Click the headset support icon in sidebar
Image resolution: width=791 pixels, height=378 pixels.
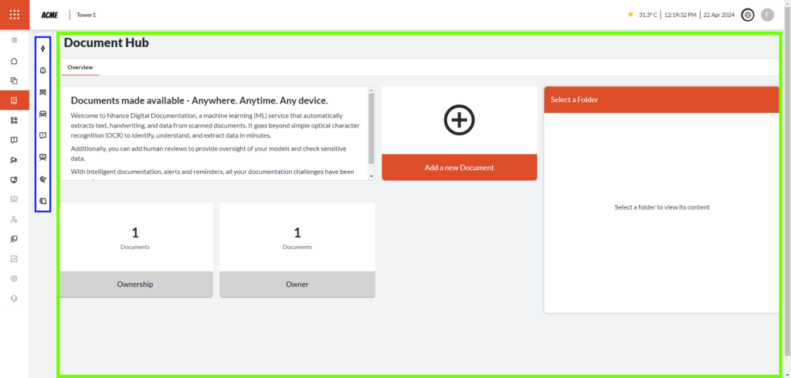[x=14, y=298]
